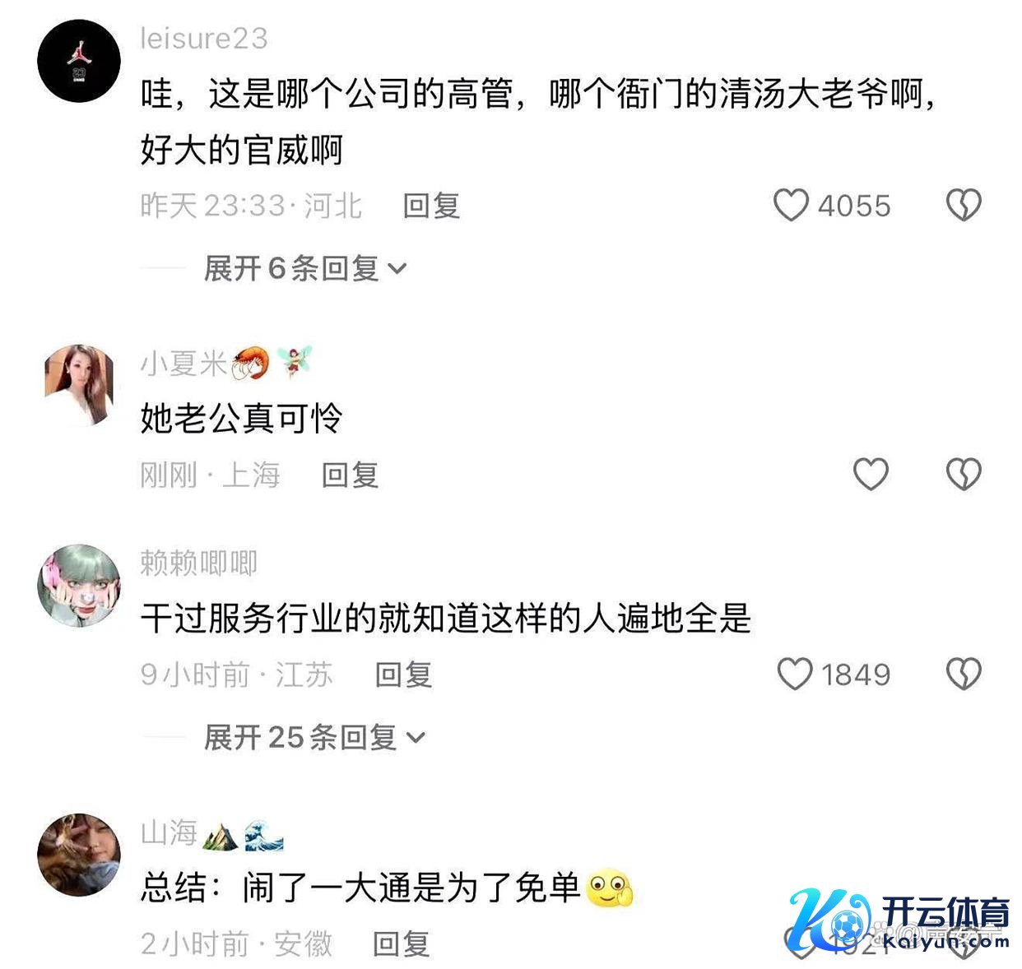This screenshot has width=1022, height=969.
Task: Open leisure23's Jordan logo avatar
Action: (x=79, y=62)
